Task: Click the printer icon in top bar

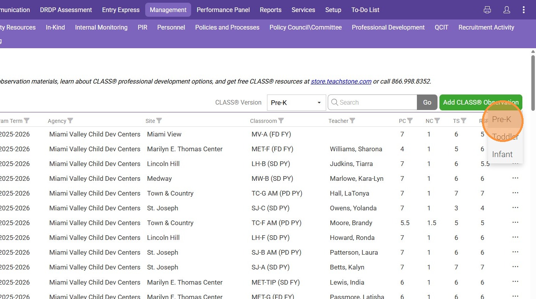Action: tap(487, 10)
